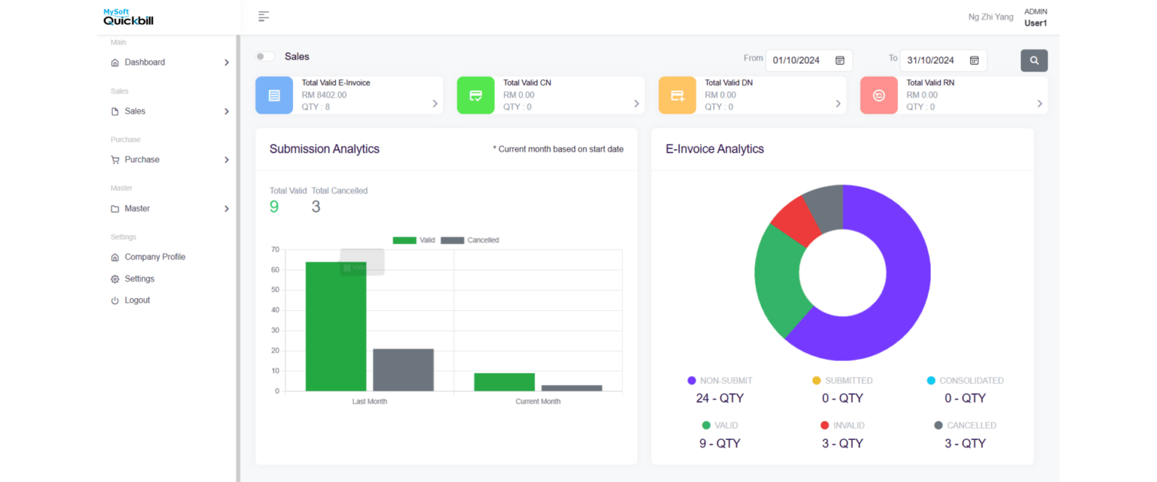Click the blue CONSOLIDATED legend dot
1157x482 pixels.
pos(931,381)
